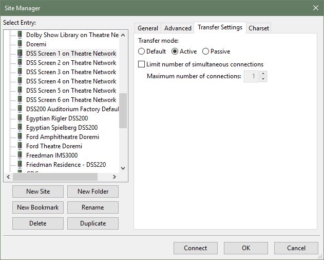324x260 pixels.
Task: Click server icon beside Dolby Show Library entry
Action: click(x=20, y=35)
